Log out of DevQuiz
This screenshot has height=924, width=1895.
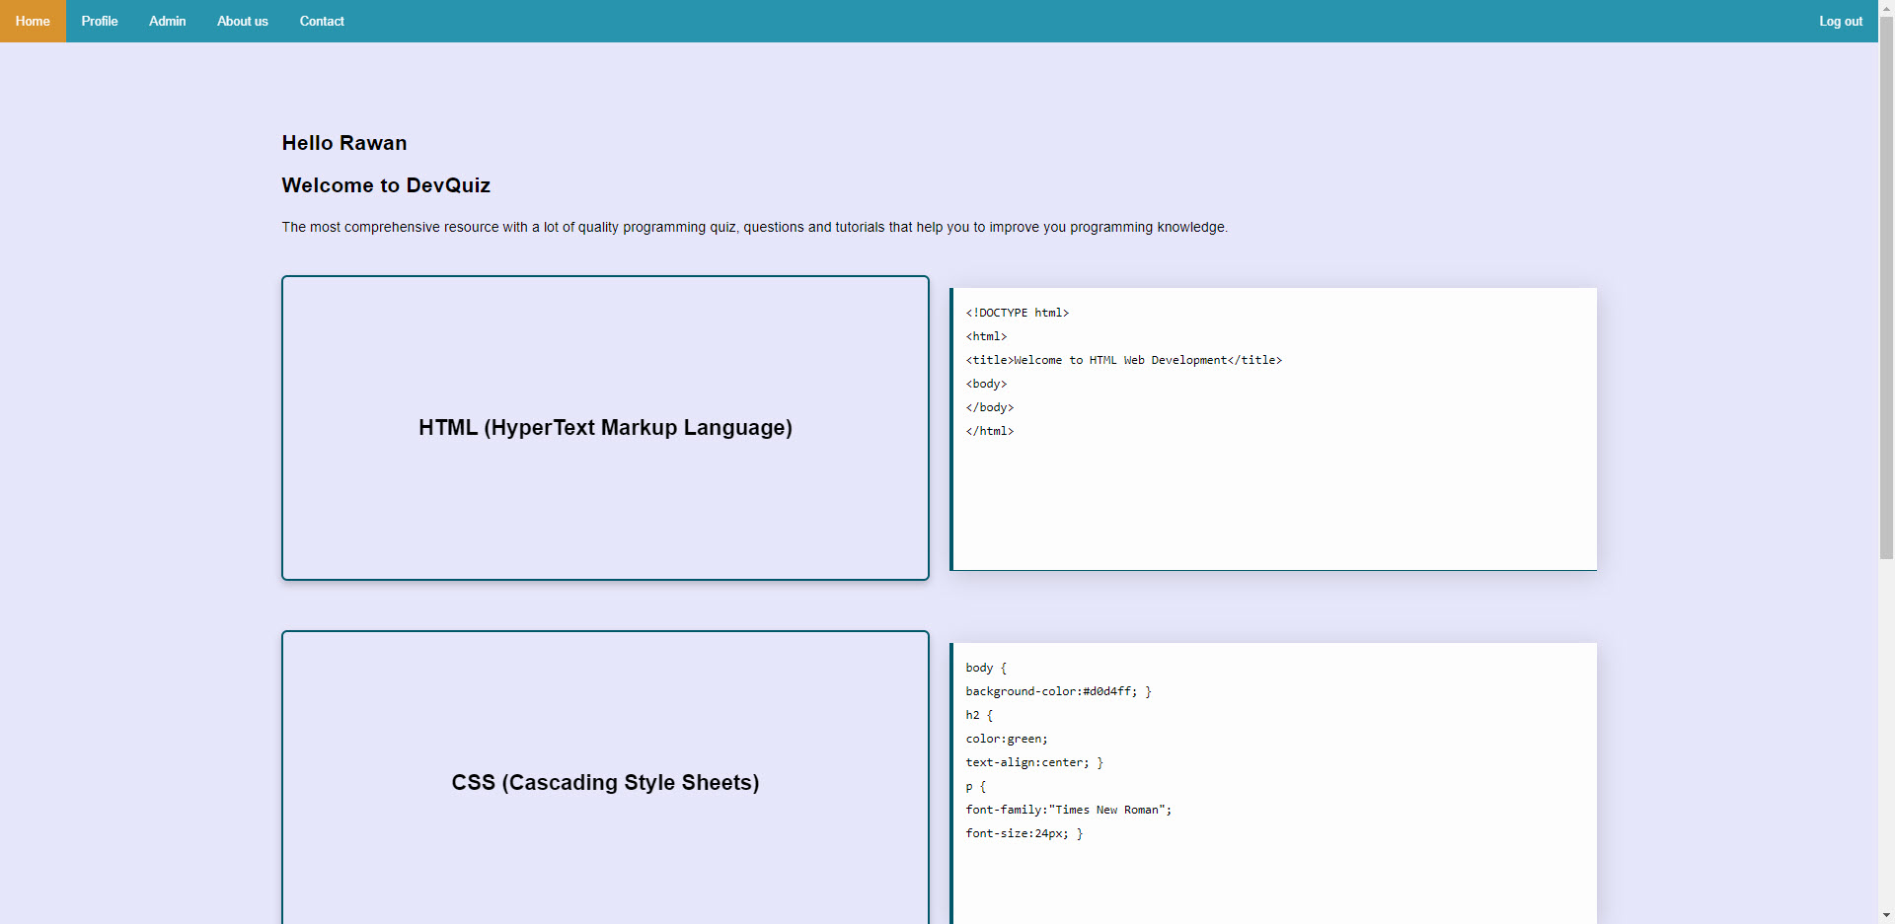tap(1841, 21)
